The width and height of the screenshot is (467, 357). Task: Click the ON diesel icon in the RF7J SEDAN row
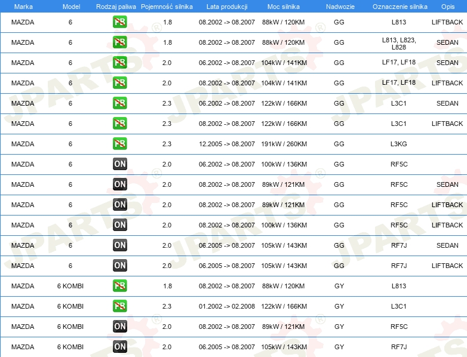click(119, 245)
